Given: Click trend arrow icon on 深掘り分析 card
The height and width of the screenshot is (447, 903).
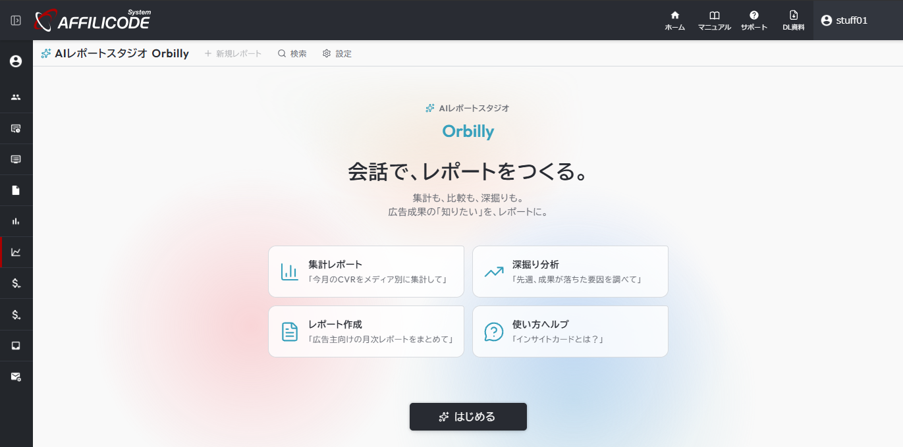Looking at the screenshot, I should (494, 271).
